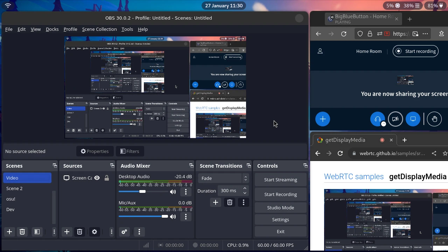
Task: Remove transition with trash icon
Action: [230, 202]
